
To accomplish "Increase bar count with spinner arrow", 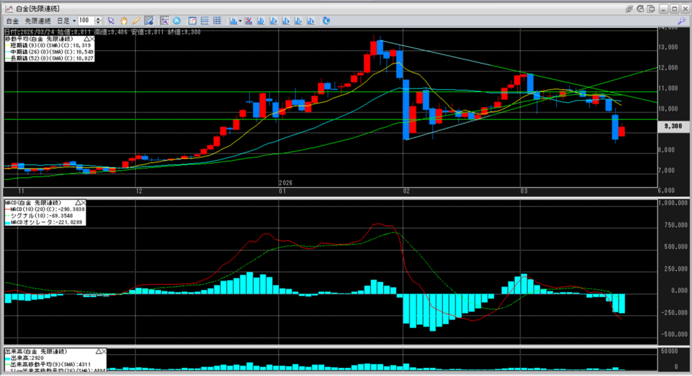I will pos(99,19).
